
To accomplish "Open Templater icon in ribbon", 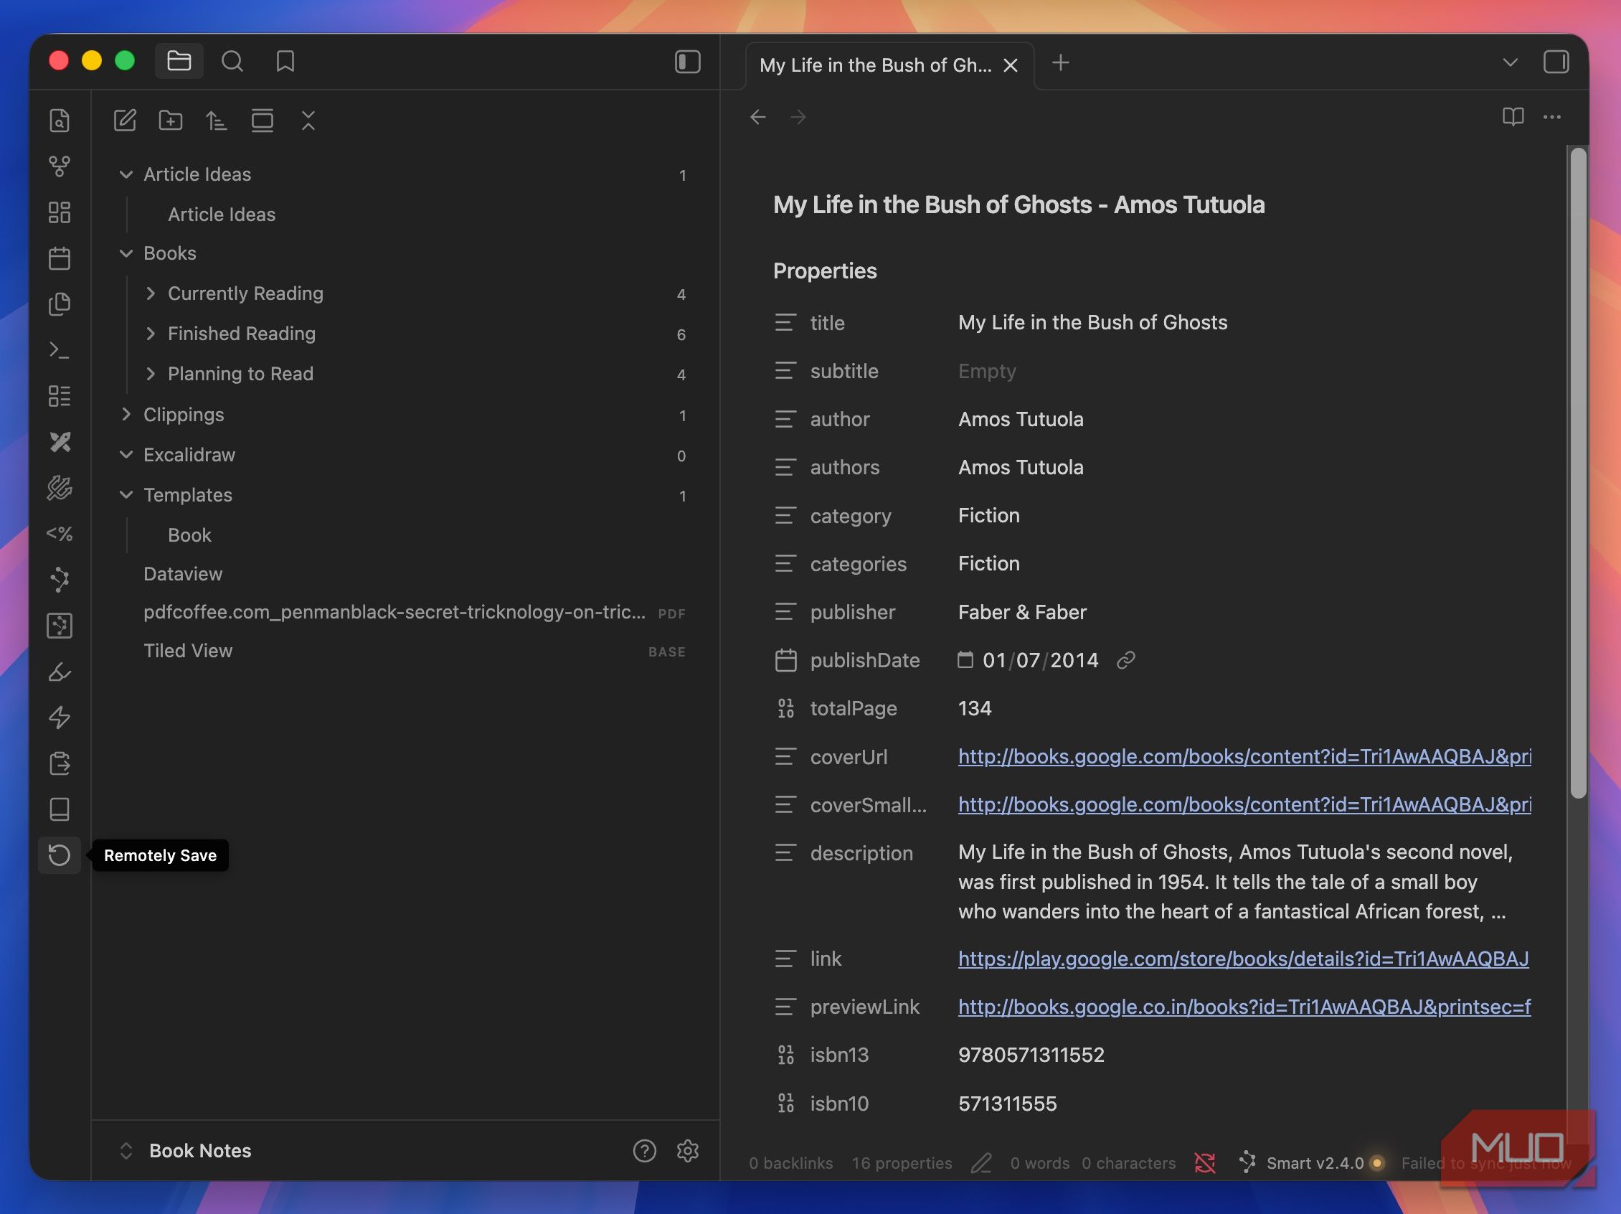I will [x=60, y=534].
